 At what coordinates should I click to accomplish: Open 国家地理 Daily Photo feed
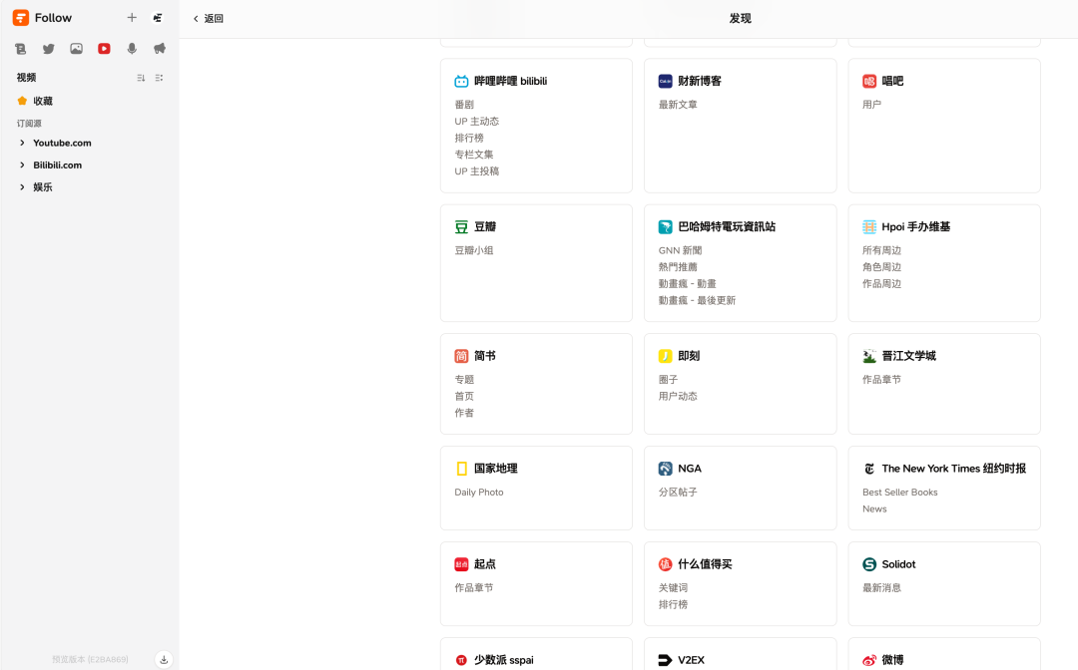tap(479, 493)
